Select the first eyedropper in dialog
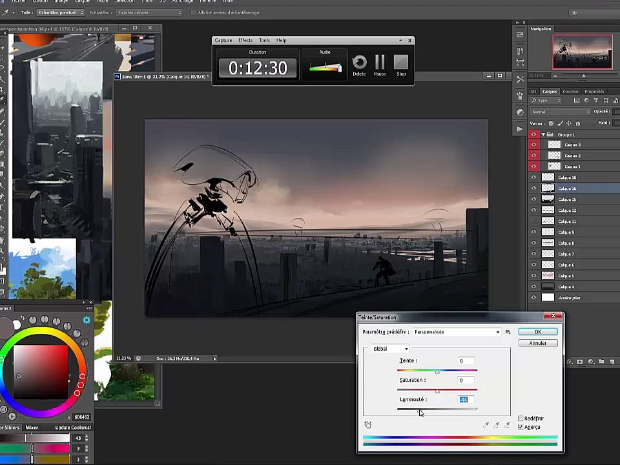Image resolution: width=620 pixels, height=465 pixels. tap(486, 425)
